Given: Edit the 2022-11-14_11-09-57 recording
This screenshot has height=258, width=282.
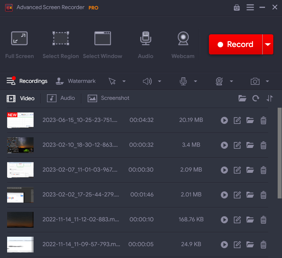Looking at the screenshot, I should pyautogui.click(x=237, y=244).
